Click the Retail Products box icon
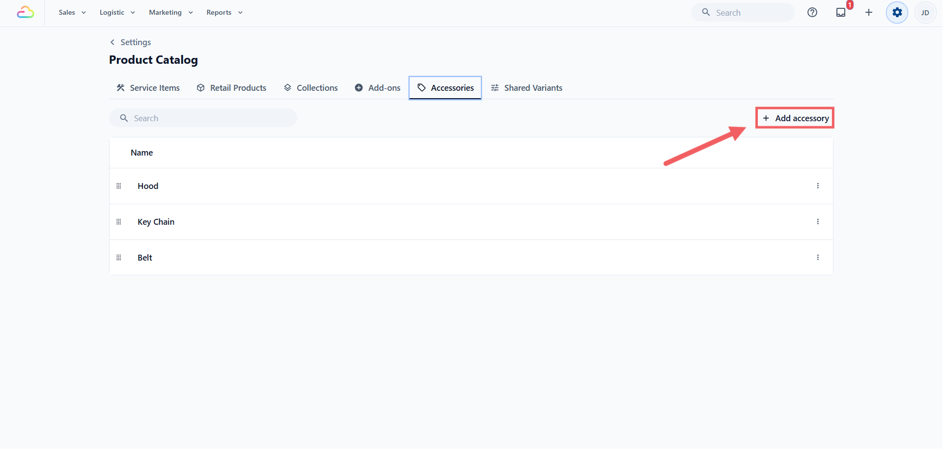Screen dimensions: 943x449 click(200, 88)
